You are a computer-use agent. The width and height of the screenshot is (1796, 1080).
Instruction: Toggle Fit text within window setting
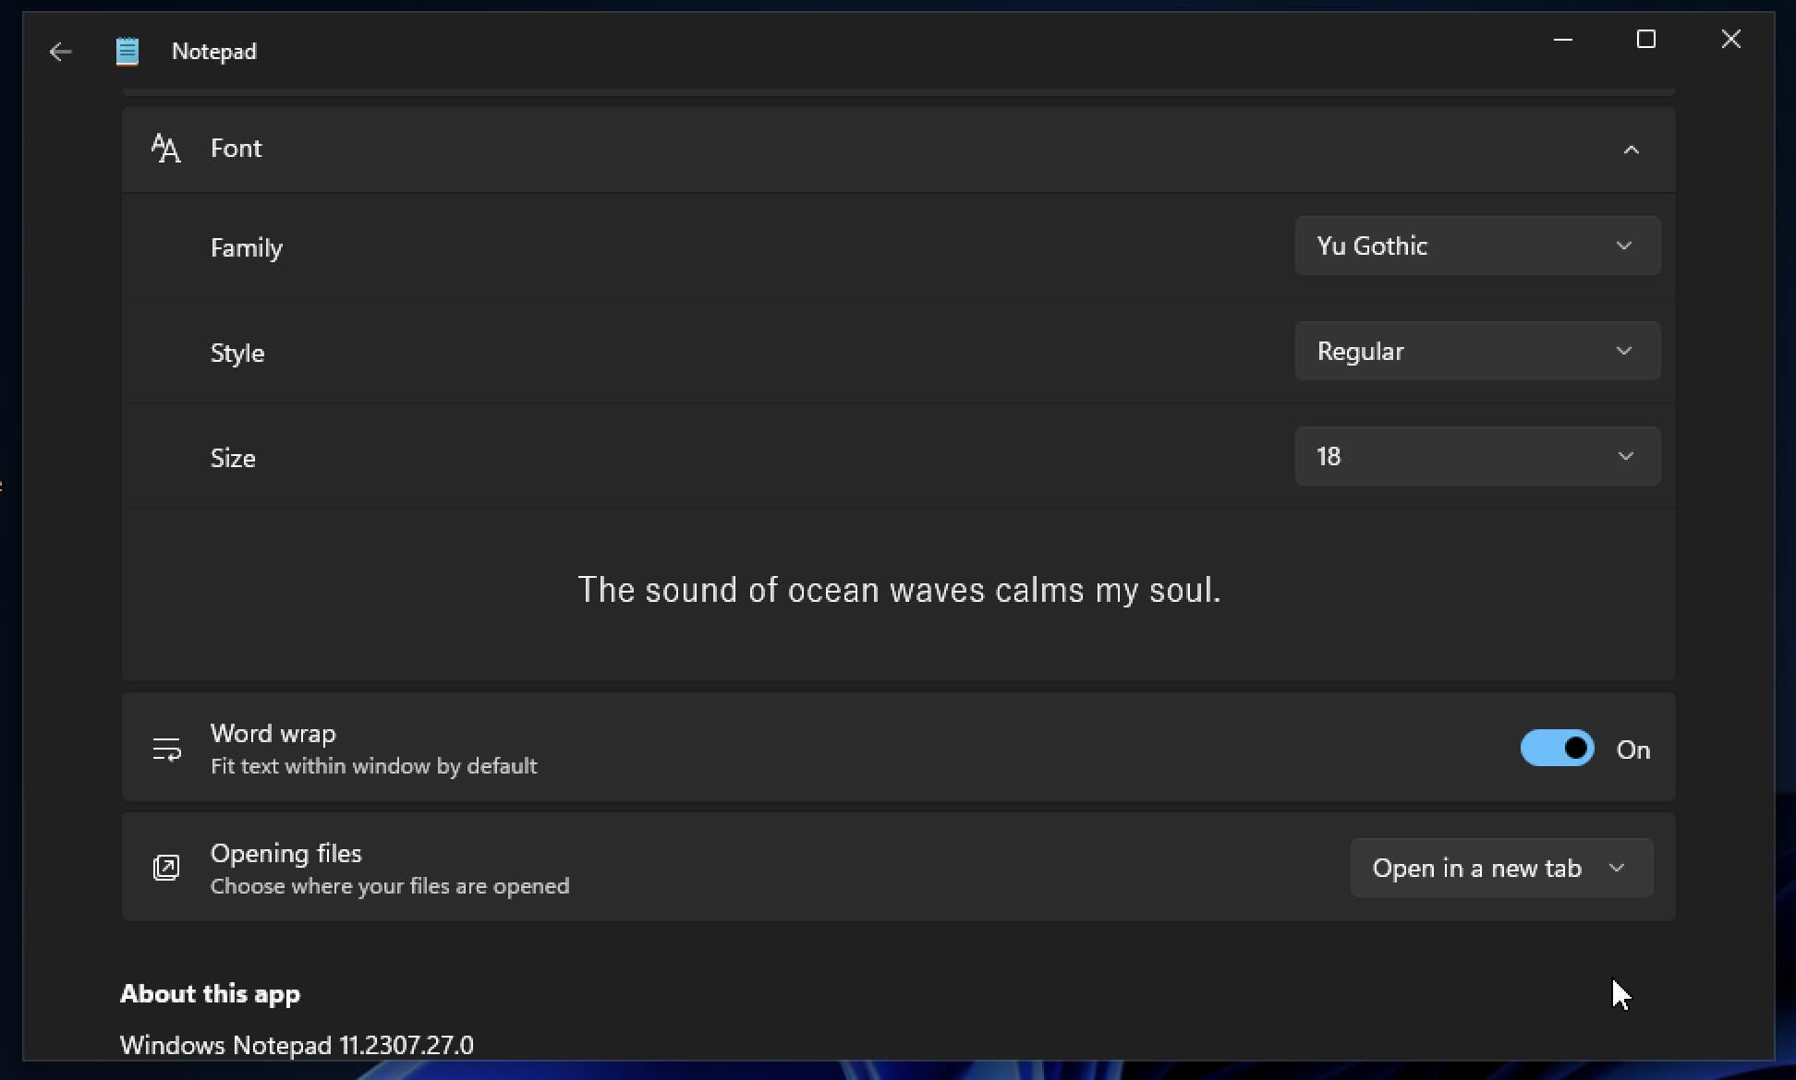point(1557,749)
